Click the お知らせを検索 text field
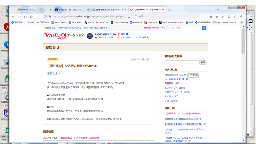Viewport: 256px width, 144px height. coord(181,62)
